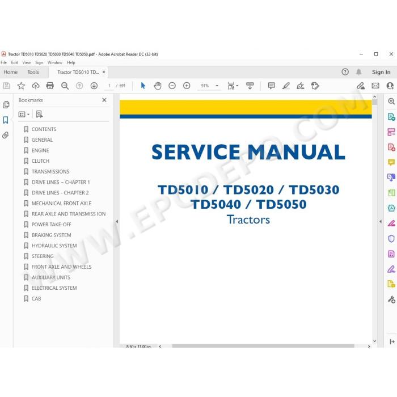Open more tools wrench icon
This screenshot has height=397, width=397.
391,299
